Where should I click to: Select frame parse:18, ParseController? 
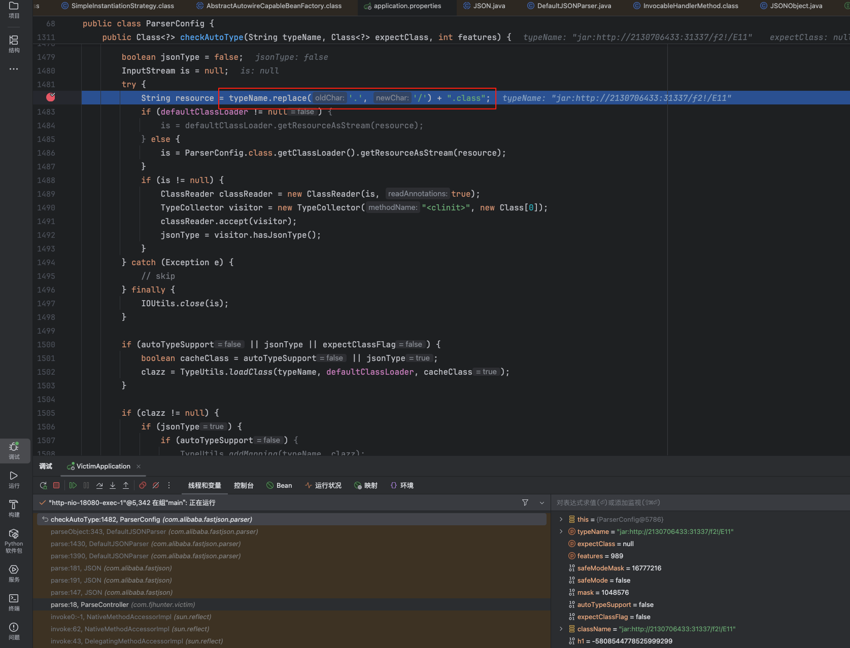pos(292,604)
